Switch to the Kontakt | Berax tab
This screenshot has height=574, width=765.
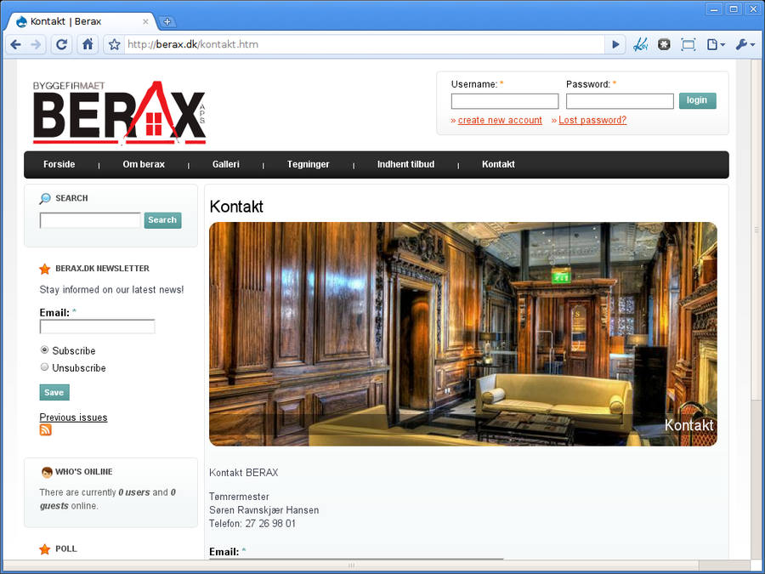[81, 21]
